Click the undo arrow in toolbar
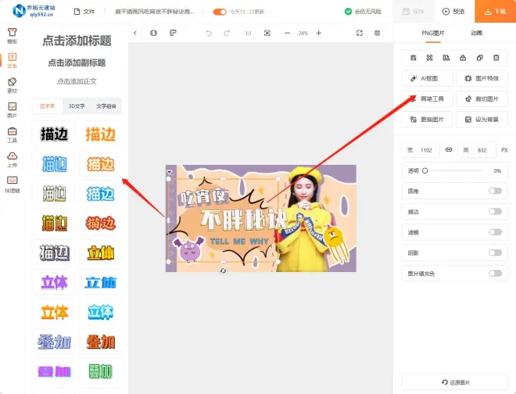The width and height of the screenshot is (516, 394). point(208,34)
